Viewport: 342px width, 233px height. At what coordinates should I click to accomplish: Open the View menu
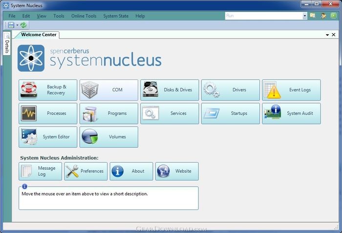[x=42, y=16]
